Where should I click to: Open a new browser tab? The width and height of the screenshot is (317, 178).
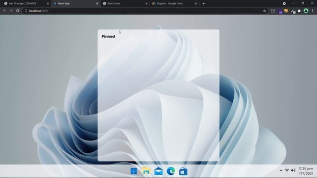(x=204, y=3)
